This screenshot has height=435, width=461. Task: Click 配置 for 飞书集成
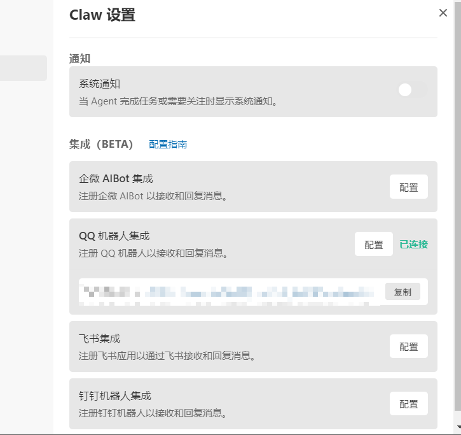point(408,346)
